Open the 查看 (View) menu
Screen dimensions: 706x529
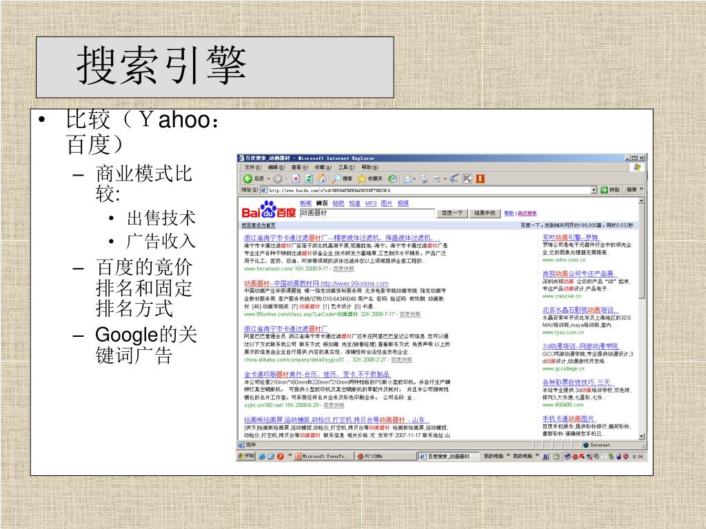tap(299, 167)
